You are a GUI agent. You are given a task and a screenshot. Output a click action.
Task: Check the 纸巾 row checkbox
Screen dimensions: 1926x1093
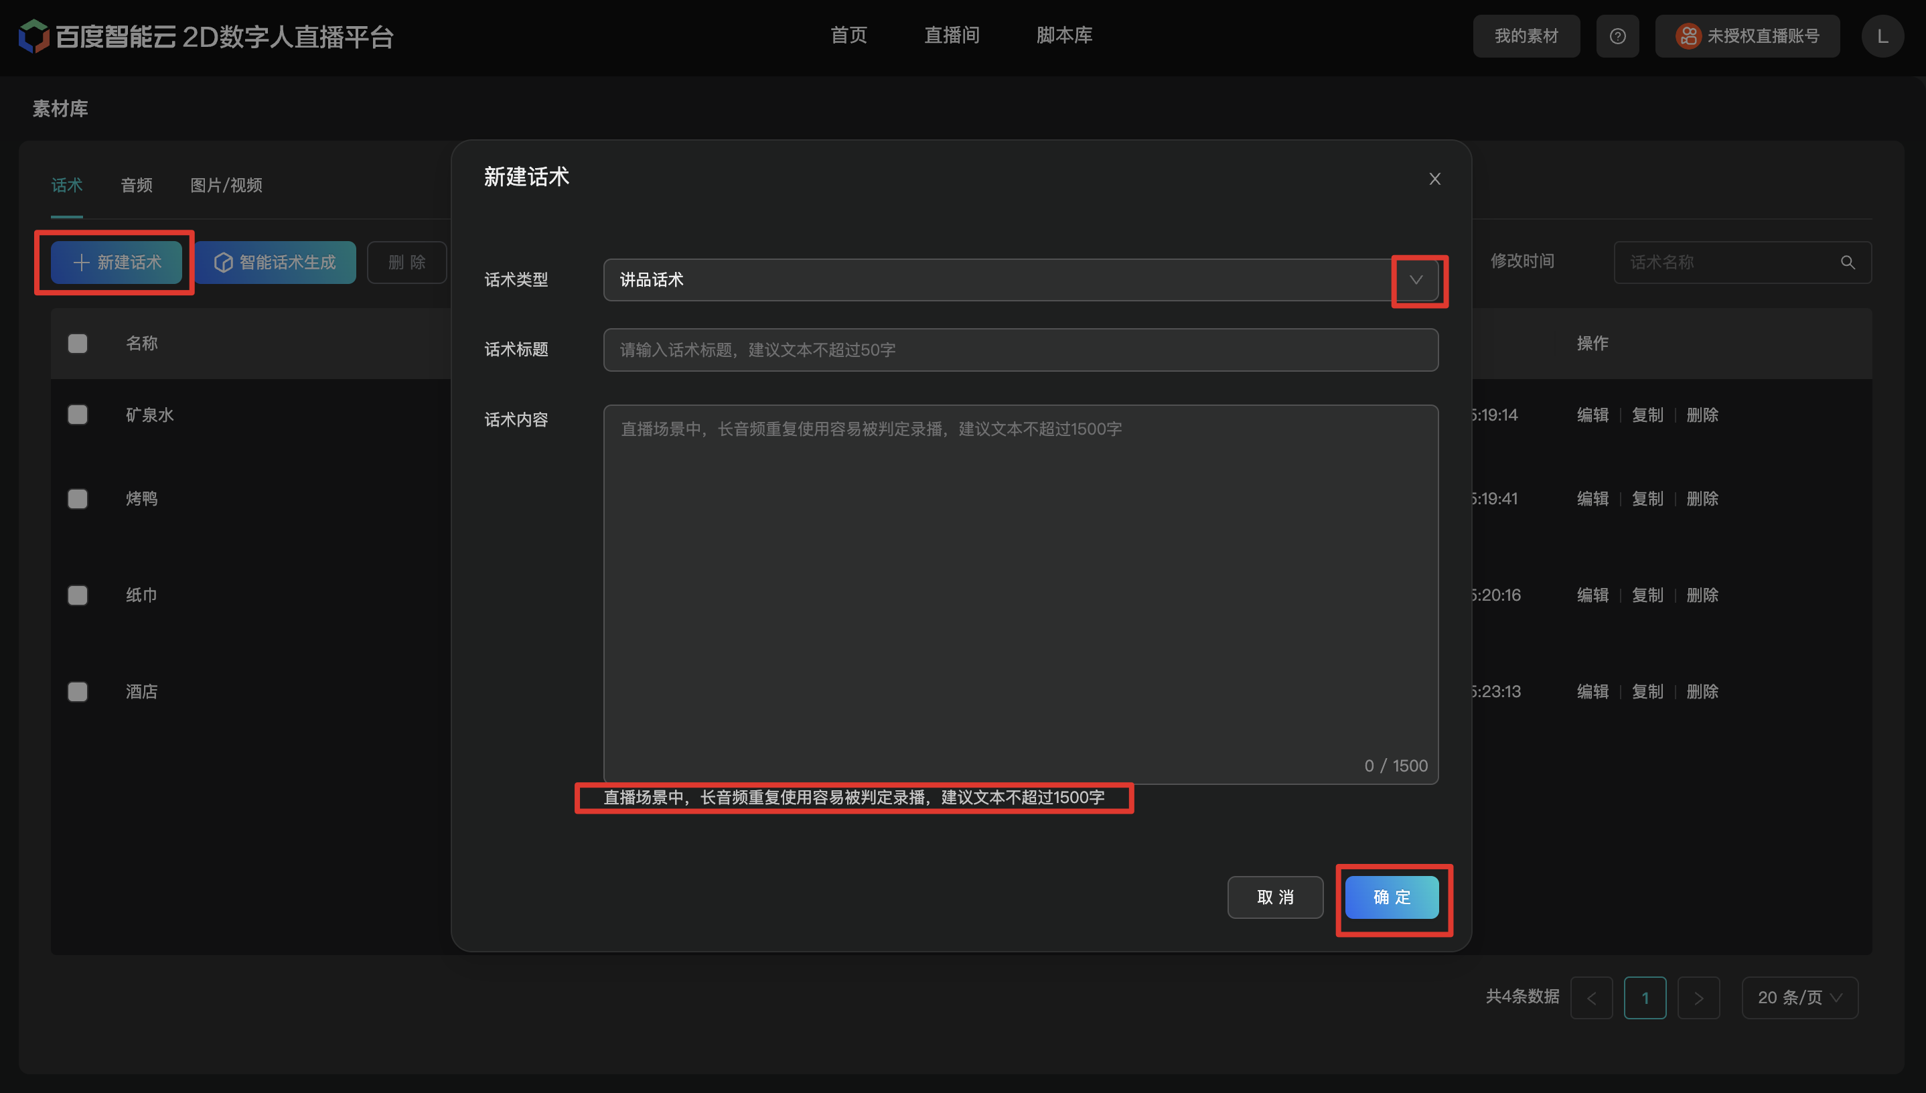[77, 595]
